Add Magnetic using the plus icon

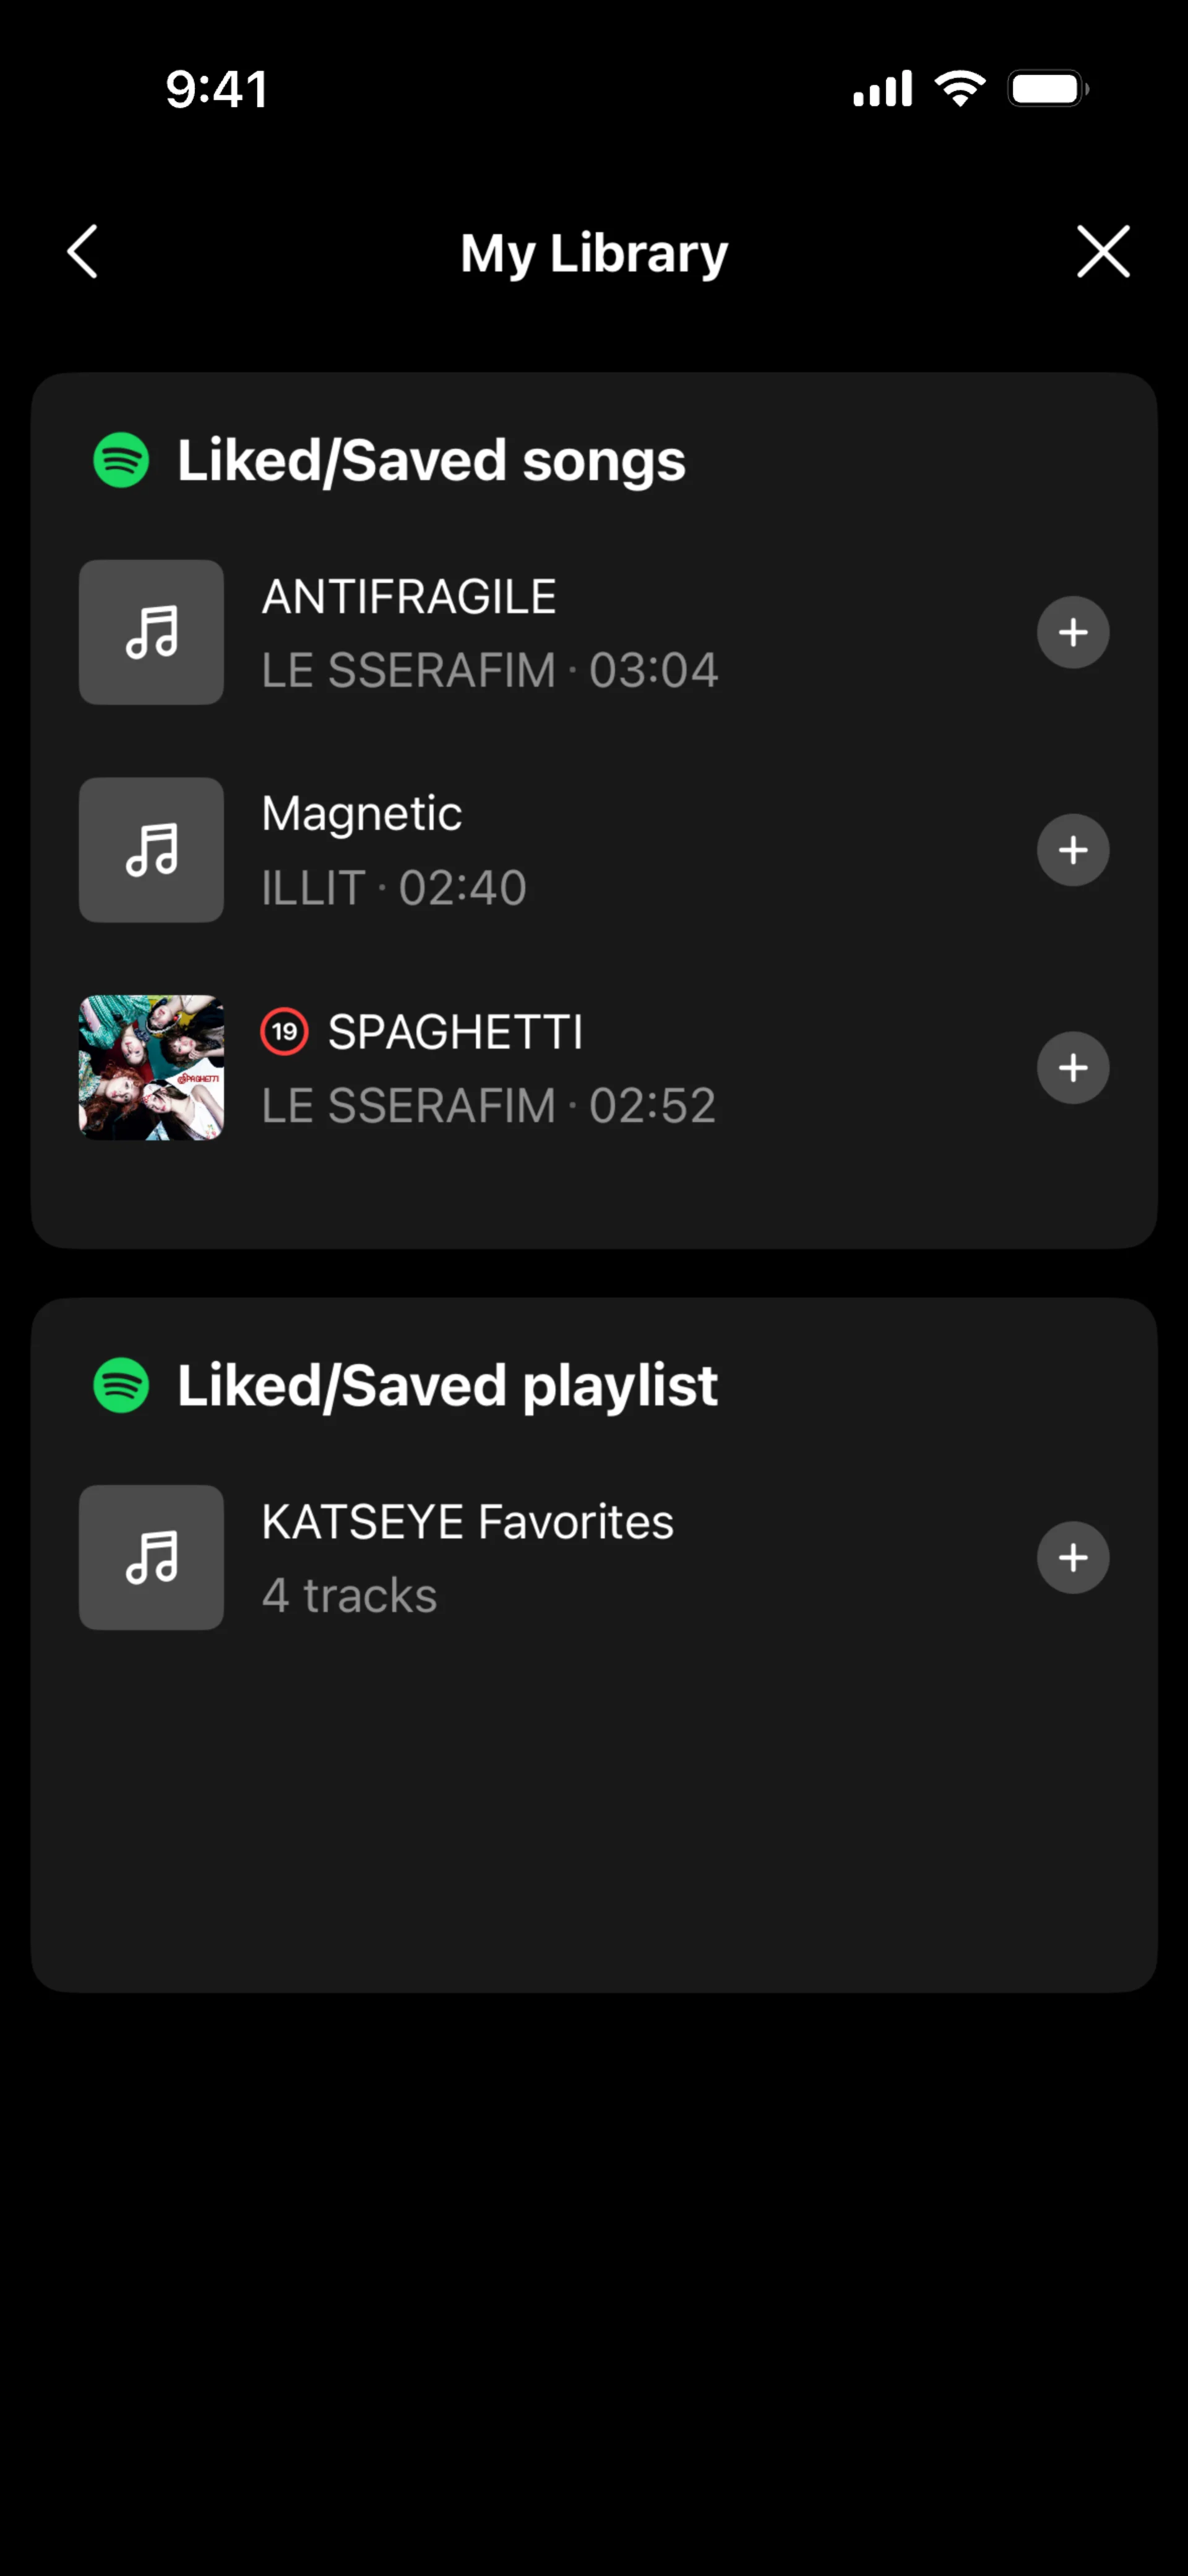pyautogui.click(x=1072, y=850)
